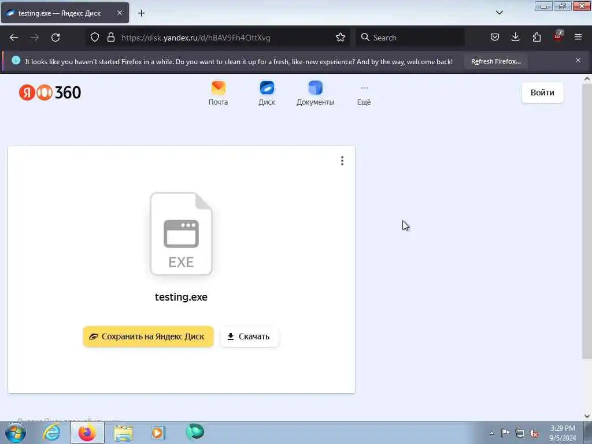The width and height of the screenshot is (592, 444).
Task: Open Диск service icon
Action: tap(267, 93)
